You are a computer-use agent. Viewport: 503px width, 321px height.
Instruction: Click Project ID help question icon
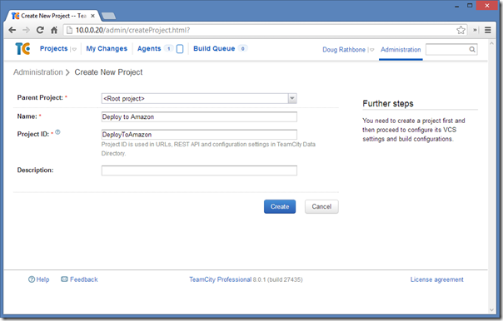click(x=57, y=132)
